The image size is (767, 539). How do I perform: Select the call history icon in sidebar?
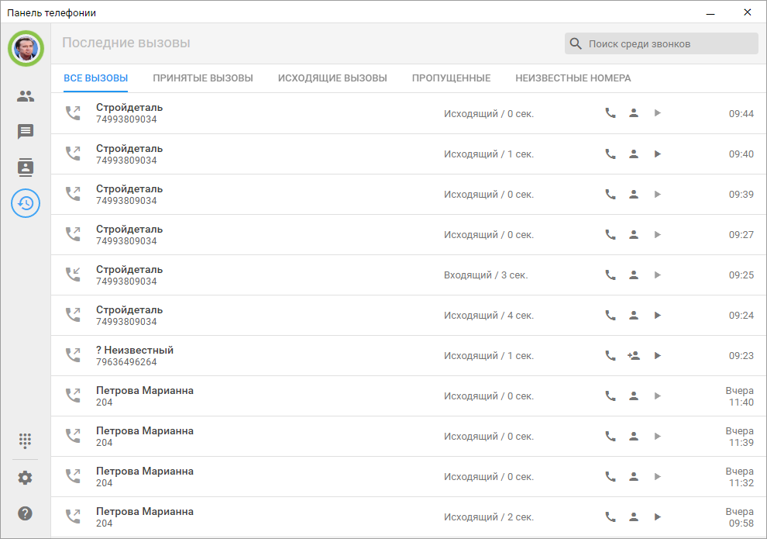[x=26, y=203]
